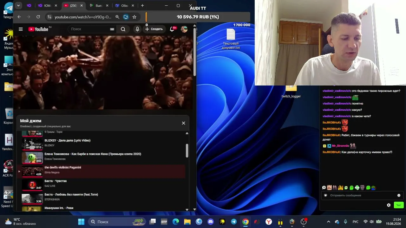Click the tray microphone icon
The width and height of the screenshot is (406, 228).
coord(345,222)
